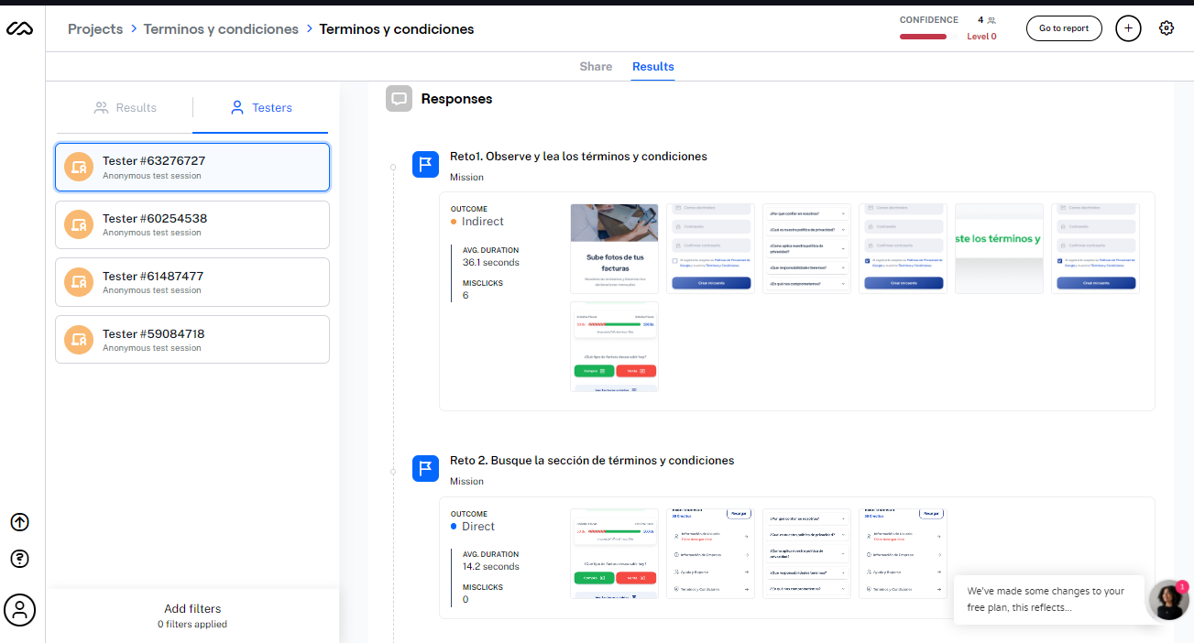Click the Responses chat bubble icon
Screen dimensions: 1194x643
pos(399,99)
